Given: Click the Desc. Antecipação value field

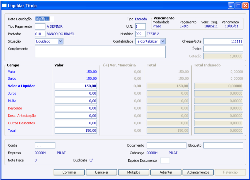Looking at the screenshot, I should click(76, 116).
